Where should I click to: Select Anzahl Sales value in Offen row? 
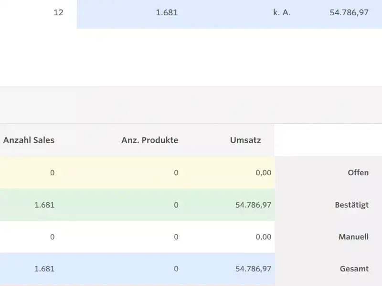[52, 173]
